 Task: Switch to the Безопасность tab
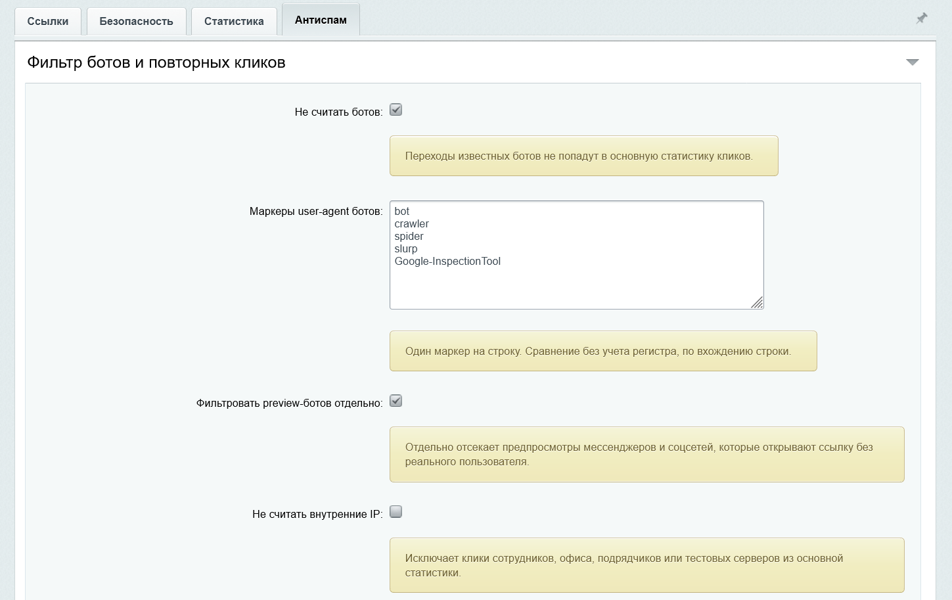pyautogui.click(x=137, y=21)
